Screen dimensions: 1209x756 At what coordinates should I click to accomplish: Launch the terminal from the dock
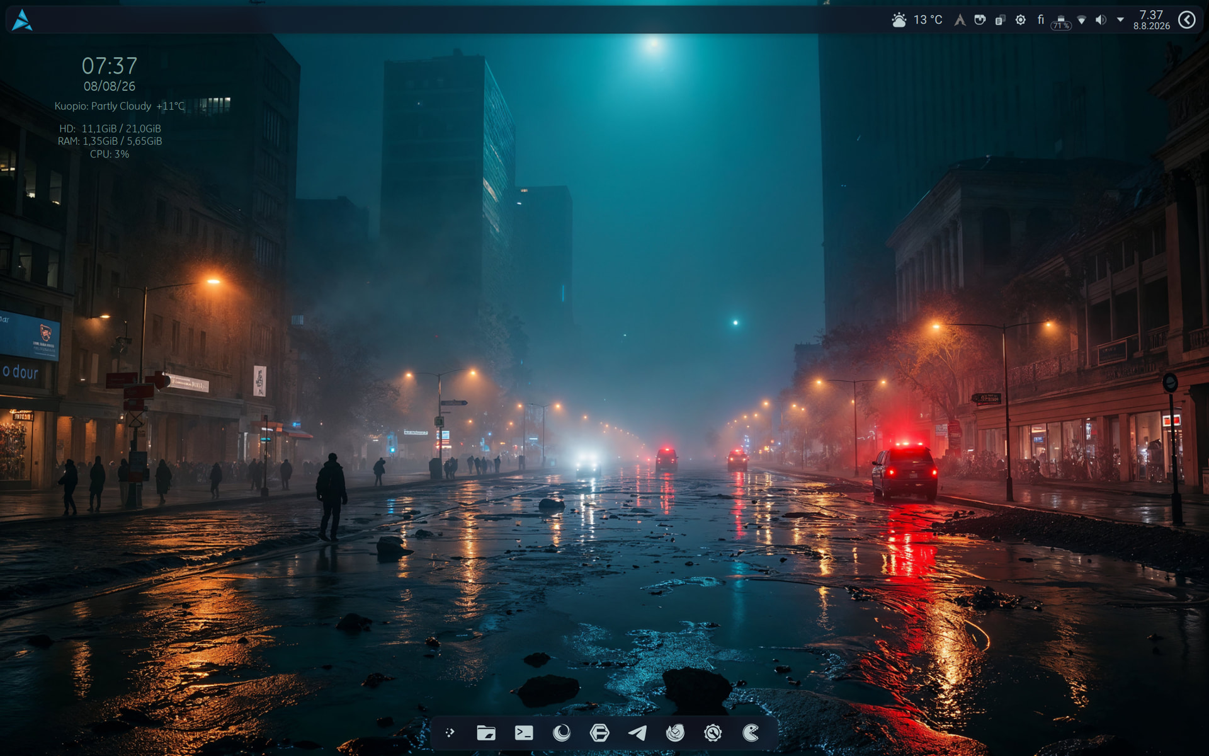(524, 733)
